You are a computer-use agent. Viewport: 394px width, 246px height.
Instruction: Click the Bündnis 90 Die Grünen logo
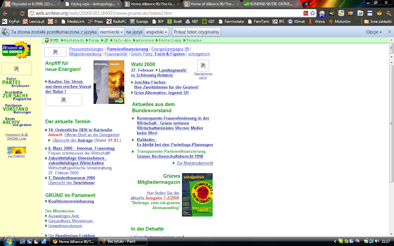16,50
